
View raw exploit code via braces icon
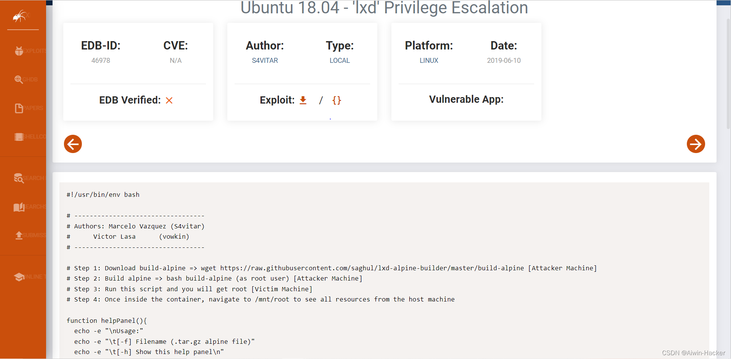point(337,100)
